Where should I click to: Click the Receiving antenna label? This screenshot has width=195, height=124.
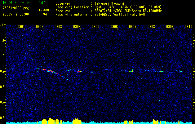point(71,15)
